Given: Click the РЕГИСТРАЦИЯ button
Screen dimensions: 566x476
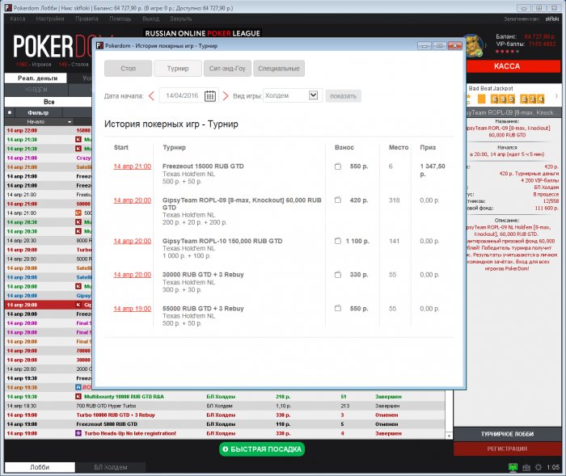Looking at the screenshot, I should (x=507, y=449).
